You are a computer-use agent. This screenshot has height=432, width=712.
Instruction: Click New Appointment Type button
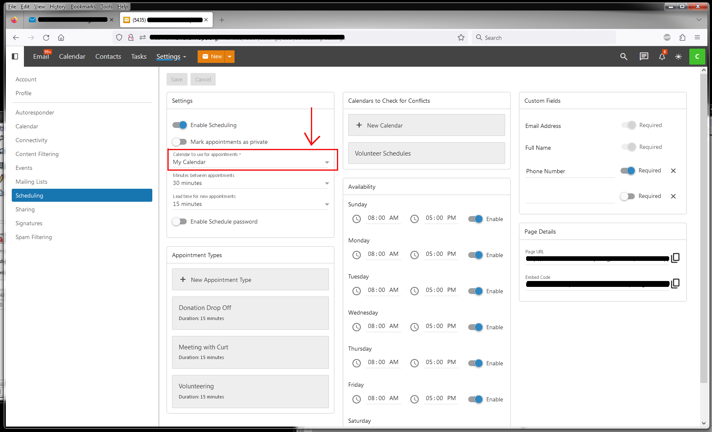[250, 280]
